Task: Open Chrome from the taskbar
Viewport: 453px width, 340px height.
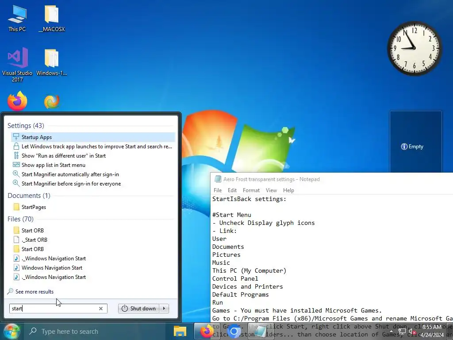Action: (x=234, y=332)
